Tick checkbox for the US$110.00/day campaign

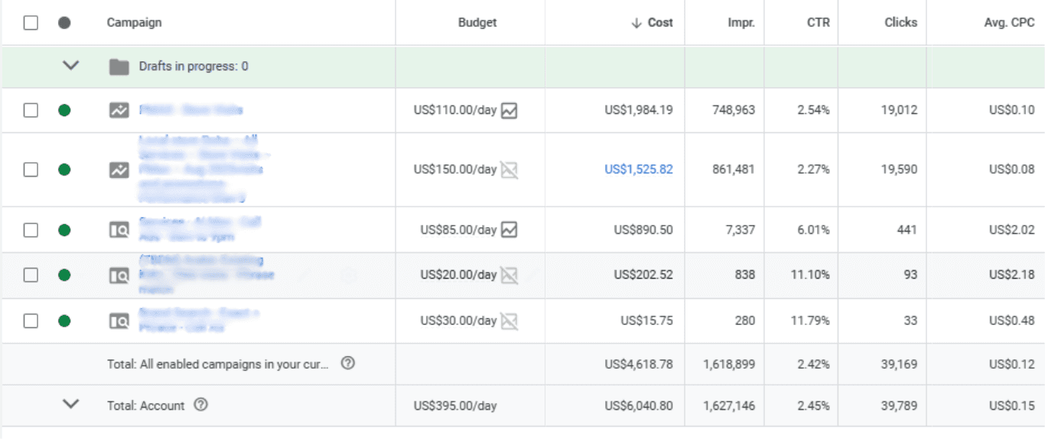(x=31, y=110)
